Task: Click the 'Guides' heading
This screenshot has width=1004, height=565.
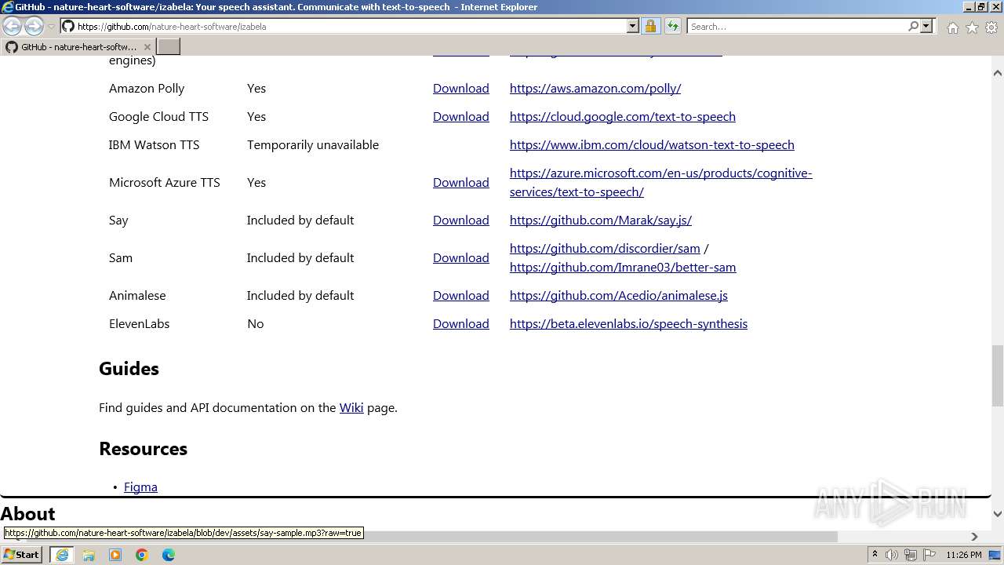Action: coord(129,369)
